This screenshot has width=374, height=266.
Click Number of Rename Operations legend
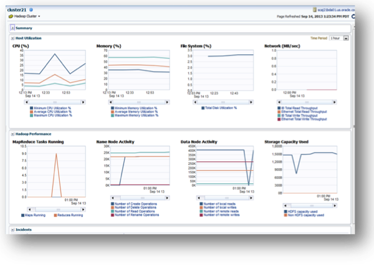coord(135,215)
